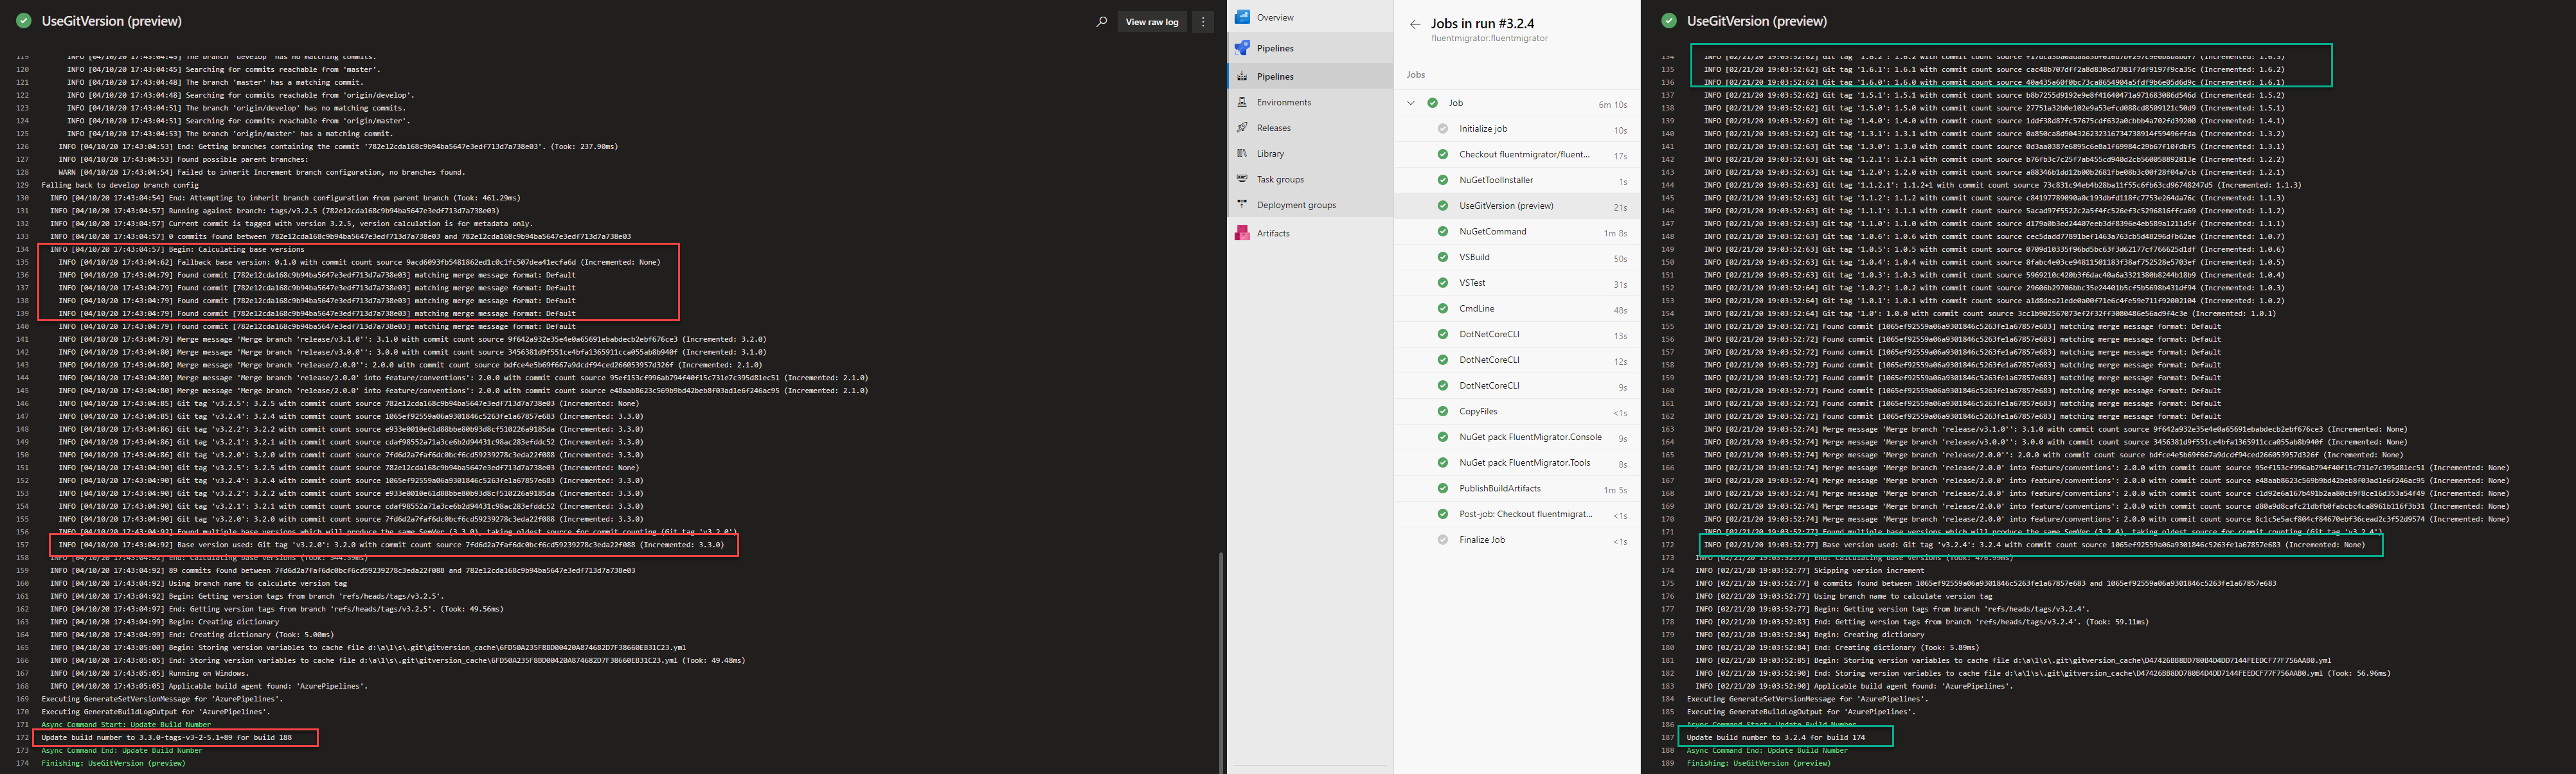
Task: Select the VSBuild step
Action: (x=1474, y=257)
